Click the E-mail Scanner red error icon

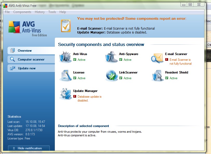coord(167,59)
